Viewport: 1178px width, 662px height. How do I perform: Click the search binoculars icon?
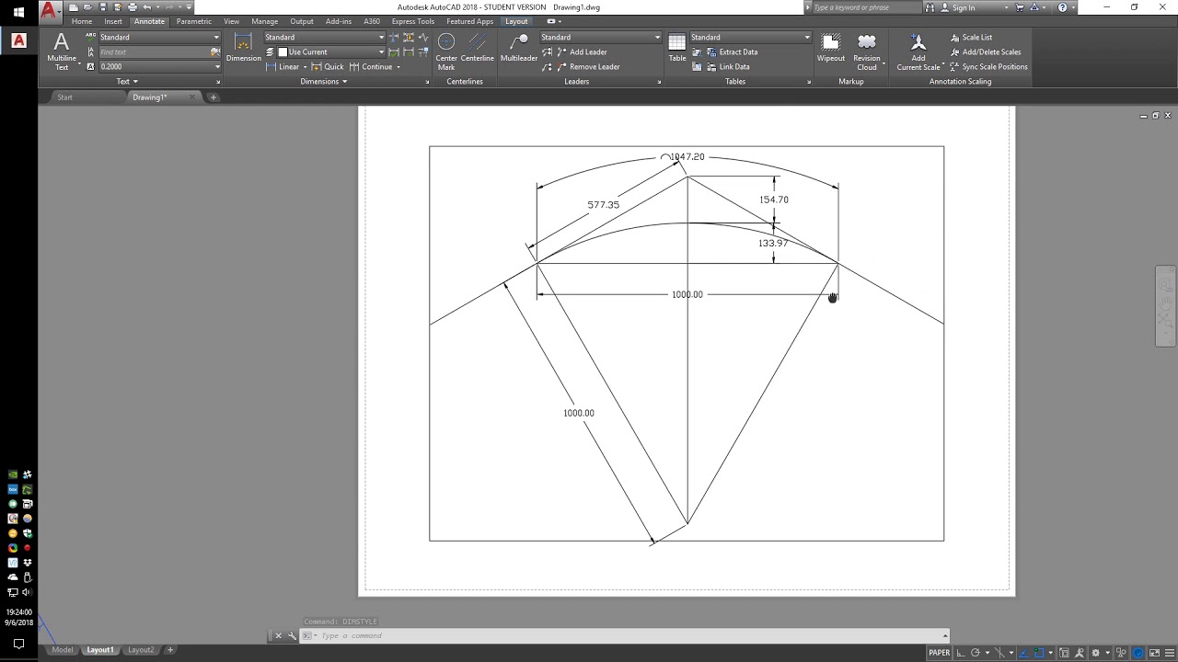(930, 7)
